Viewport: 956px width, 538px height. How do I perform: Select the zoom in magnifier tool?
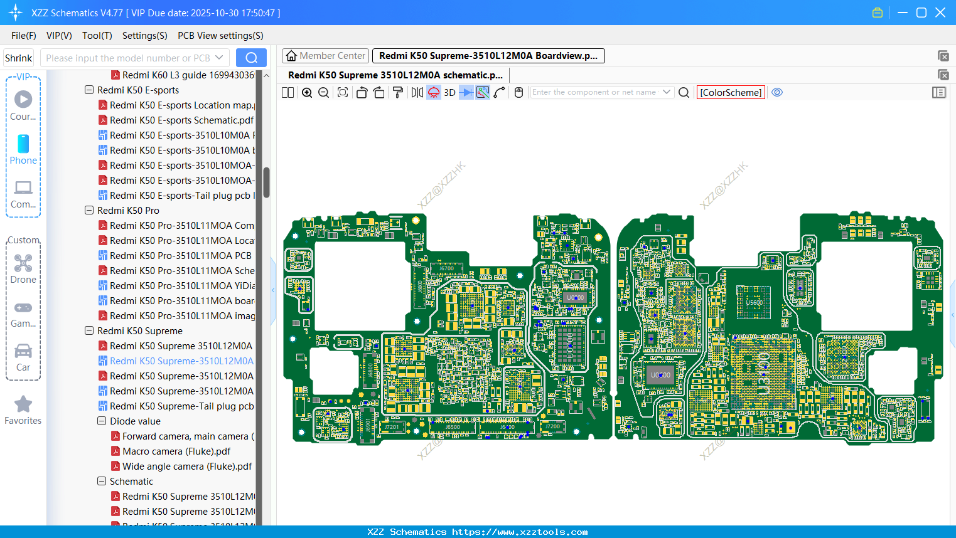[x=307, y=92]
